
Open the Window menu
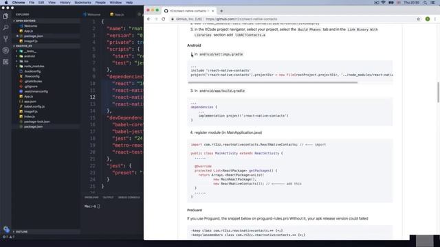115,3
